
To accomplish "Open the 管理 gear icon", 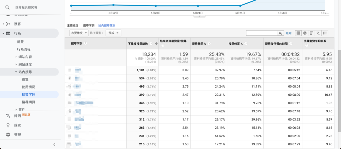I will coord(8,135).
